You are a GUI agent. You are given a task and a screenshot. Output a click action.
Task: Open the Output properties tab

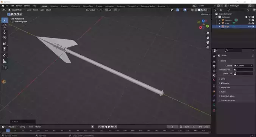214,66
